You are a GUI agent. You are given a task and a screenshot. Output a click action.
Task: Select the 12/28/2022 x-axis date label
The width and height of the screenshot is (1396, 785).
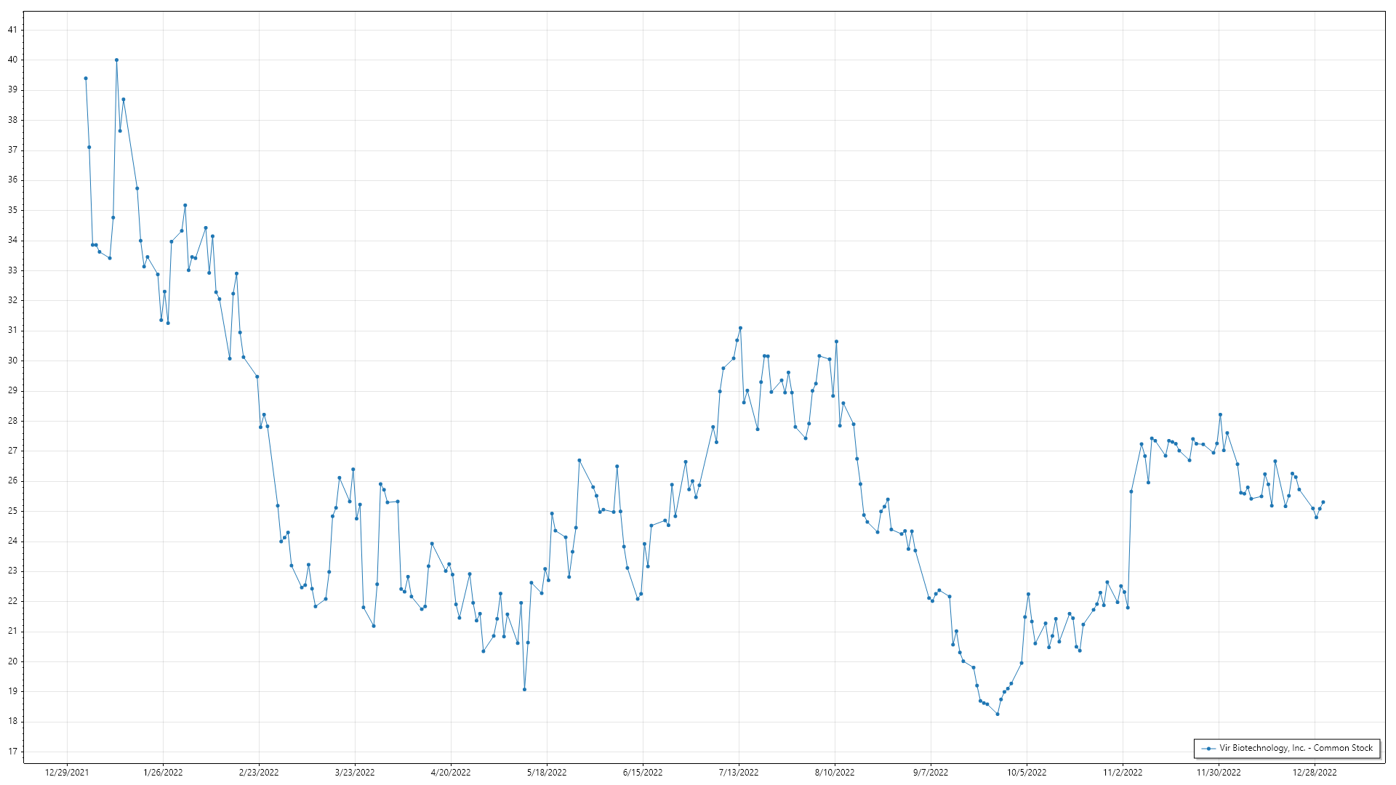(x=1315, y=773)
